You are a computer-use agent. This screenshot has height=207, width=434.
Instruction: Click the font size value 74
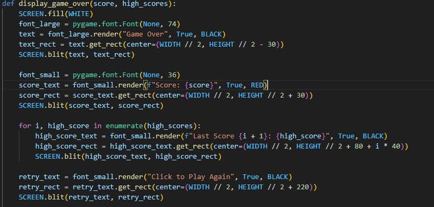(x=172, y=24)
